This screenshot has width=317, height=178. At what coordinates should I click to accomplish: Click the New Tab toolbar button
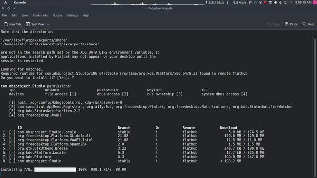coord(12,24)
